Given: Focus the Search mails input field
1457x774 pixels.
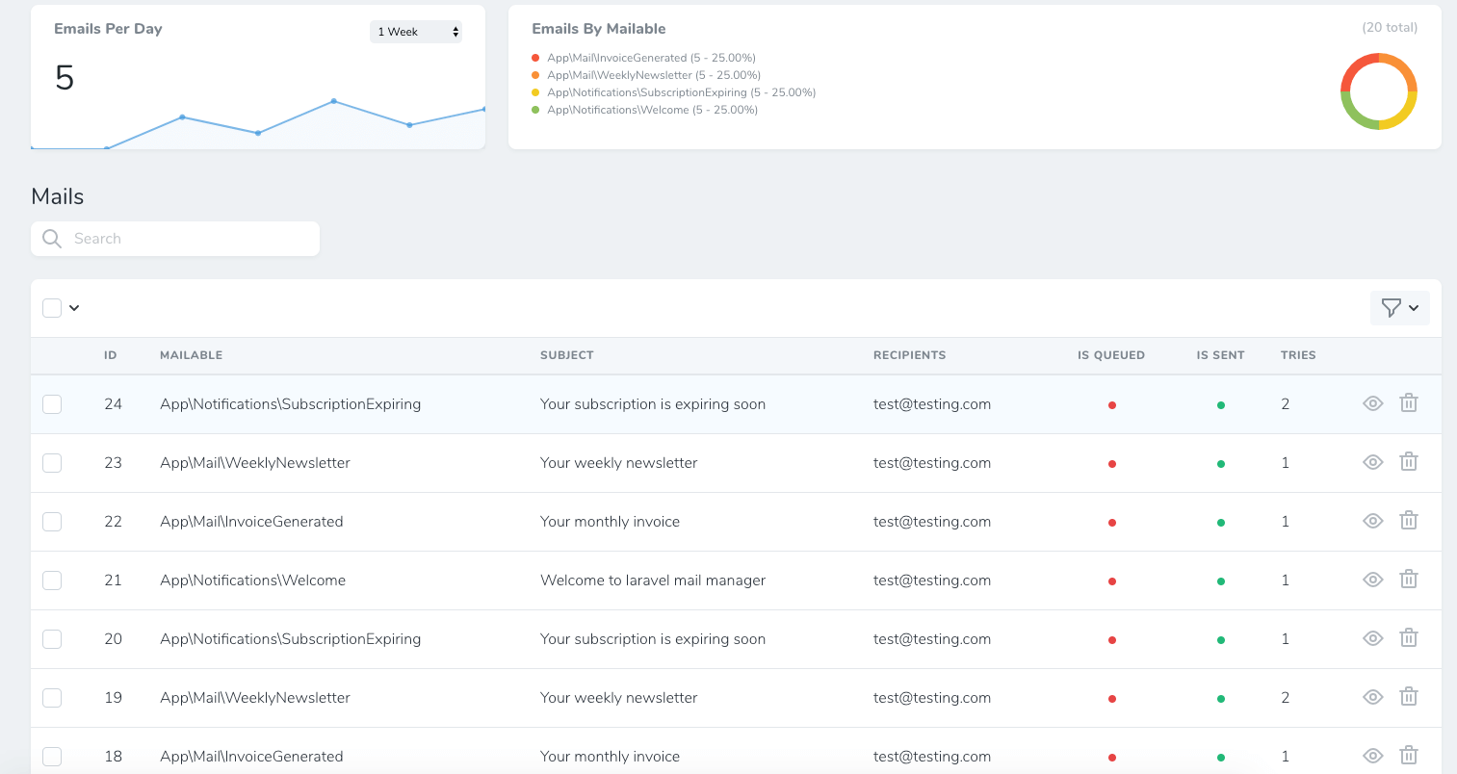Looking at the screenshot, I should click(x=191, y=239).
